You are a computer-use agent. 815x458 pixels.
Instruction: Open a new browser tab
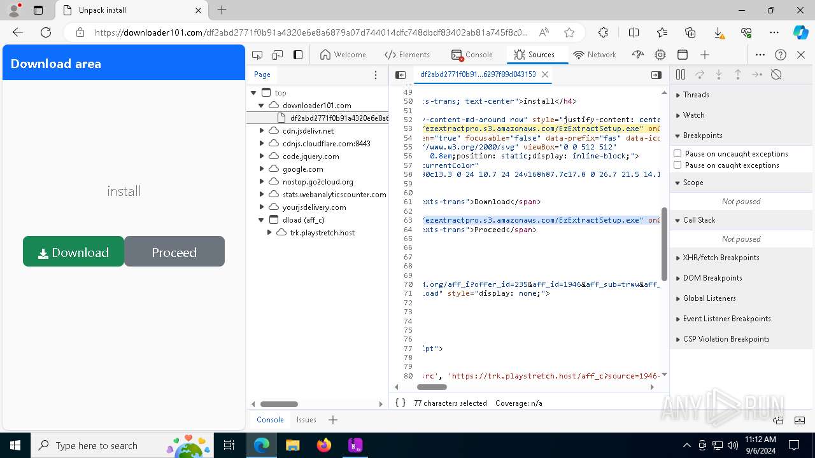[x=222, y=10]
